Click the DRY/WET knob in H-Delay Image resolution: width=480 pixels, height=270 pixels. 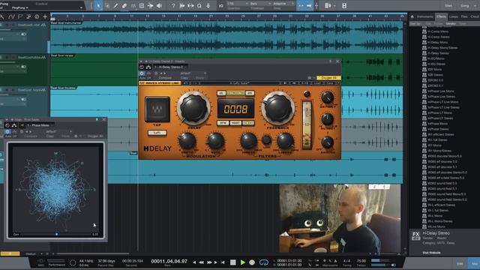[327, 97]
